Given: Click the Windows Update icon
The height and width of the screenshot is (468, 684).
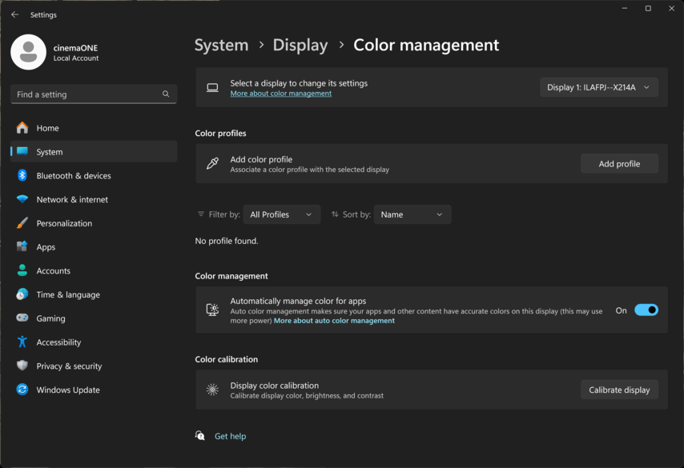Looking at the screenshot, I should point(22,390).
